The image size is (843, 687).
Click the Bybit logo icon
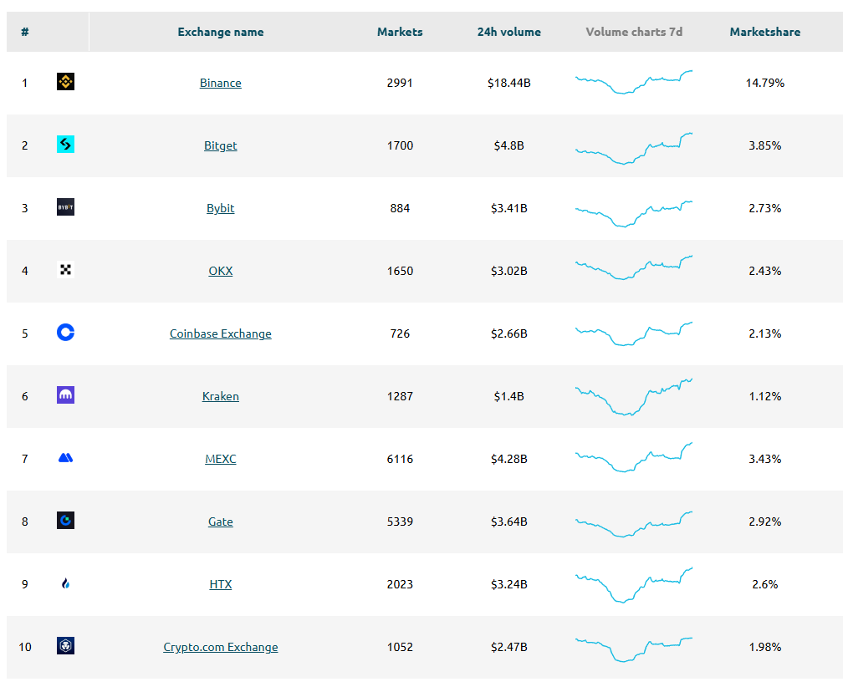[65, 207]
